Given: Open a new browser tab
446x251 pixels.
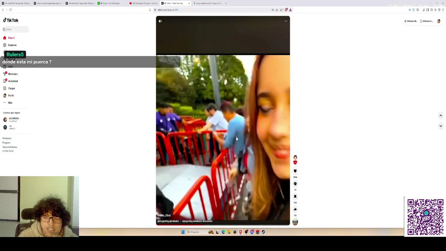Looking at the screenshot, I should pyautogui.click(x=226, y=3).
